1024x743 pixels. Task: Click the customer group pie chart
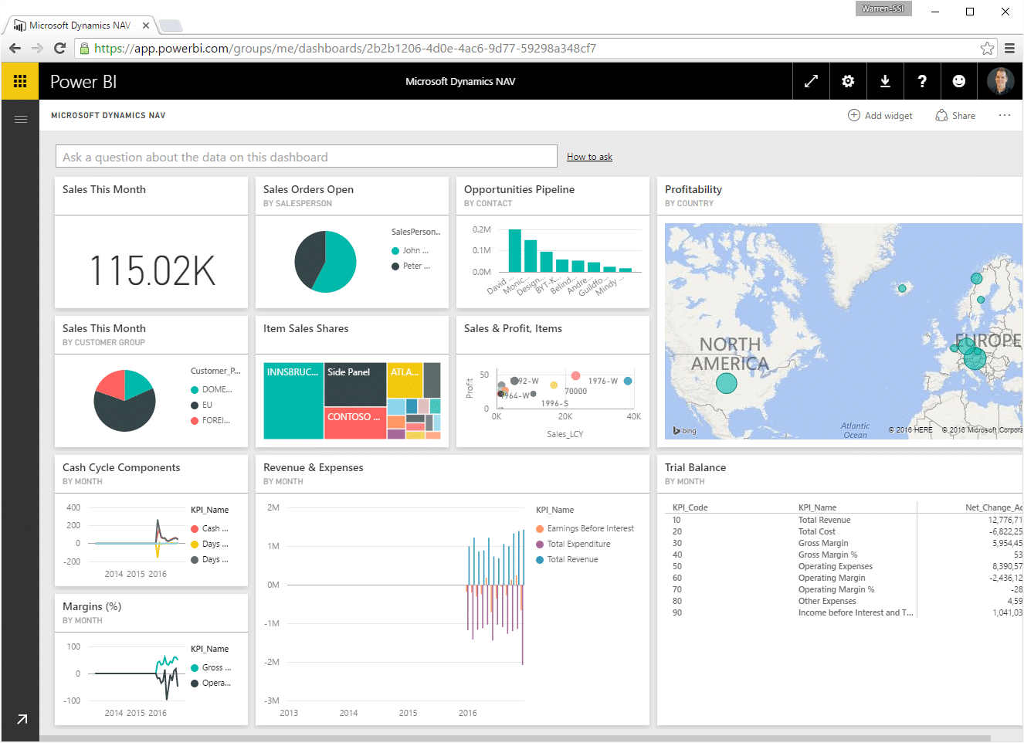click(124, 401)
